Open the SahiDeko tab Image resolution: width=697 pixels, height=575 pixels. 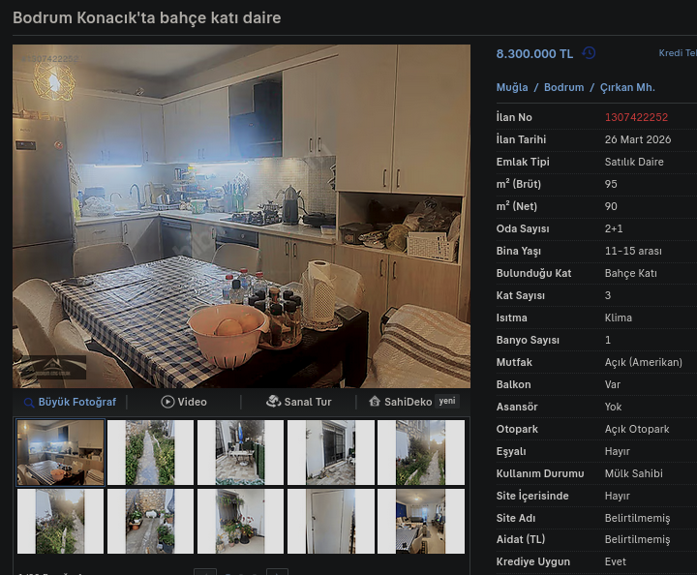pos(413,402)
